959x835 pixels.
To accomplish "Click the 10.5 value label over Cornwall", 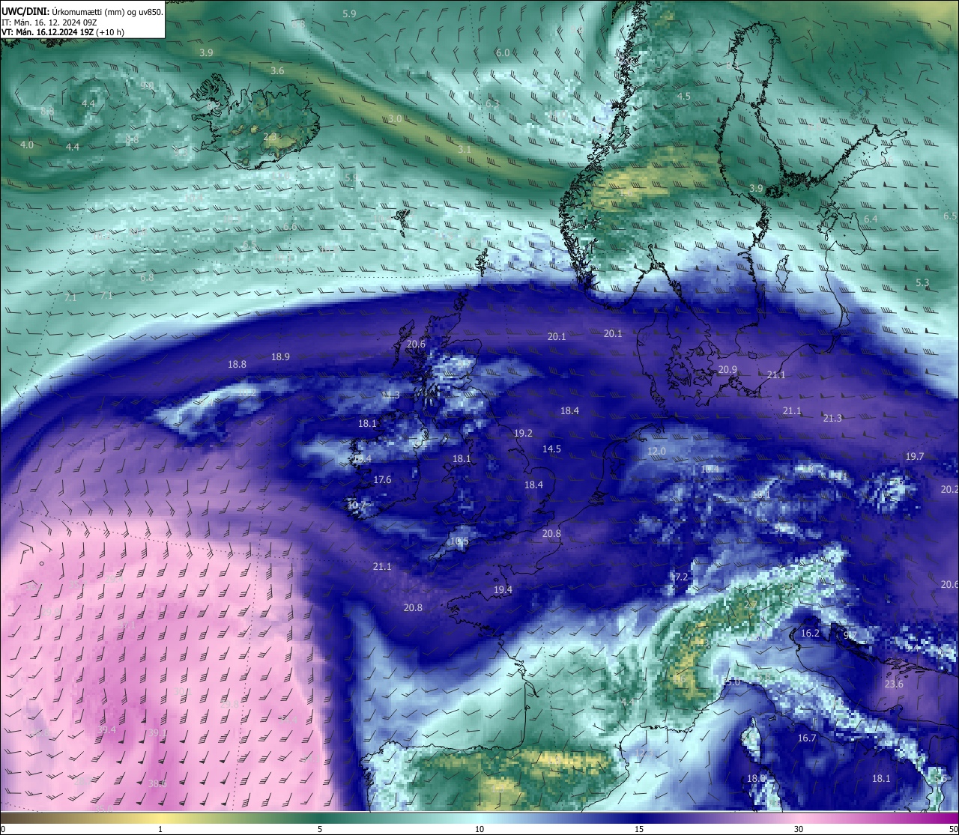I will [x=459, y=541].
